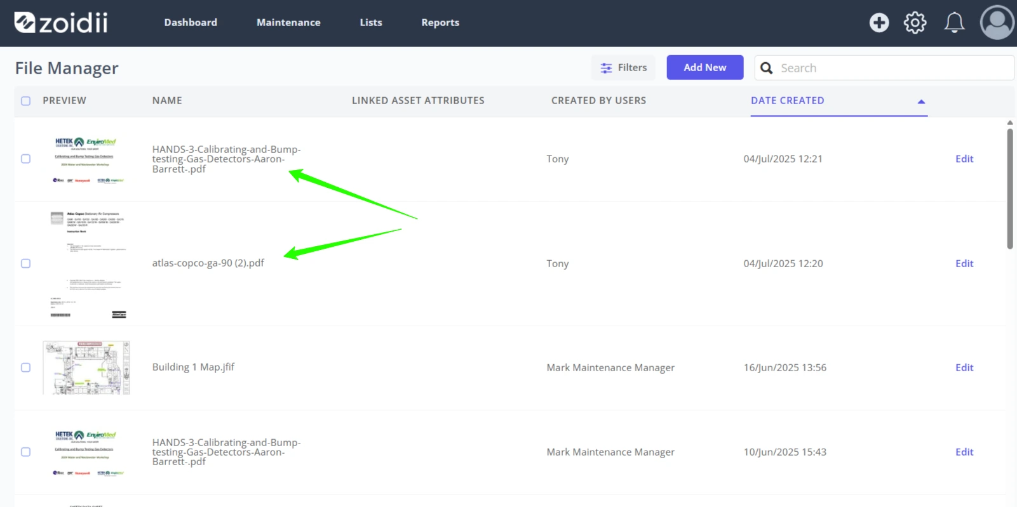The height and width of the screenshot is (507, 1017).
Task: Click the Filters sliders icon
Action: click(607, 68)
